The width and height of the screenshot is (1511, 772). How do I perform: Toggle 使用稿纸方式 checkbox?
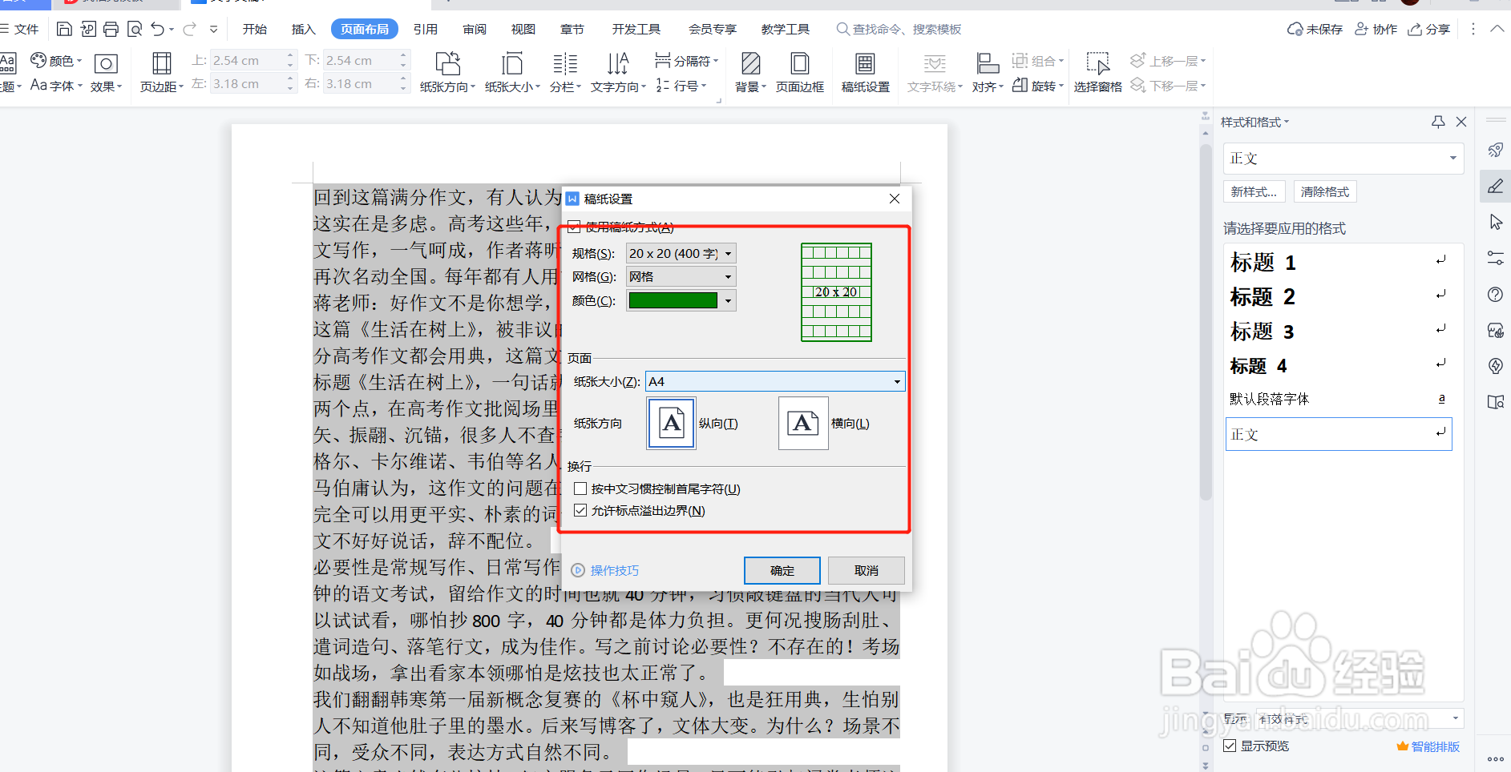574,227
